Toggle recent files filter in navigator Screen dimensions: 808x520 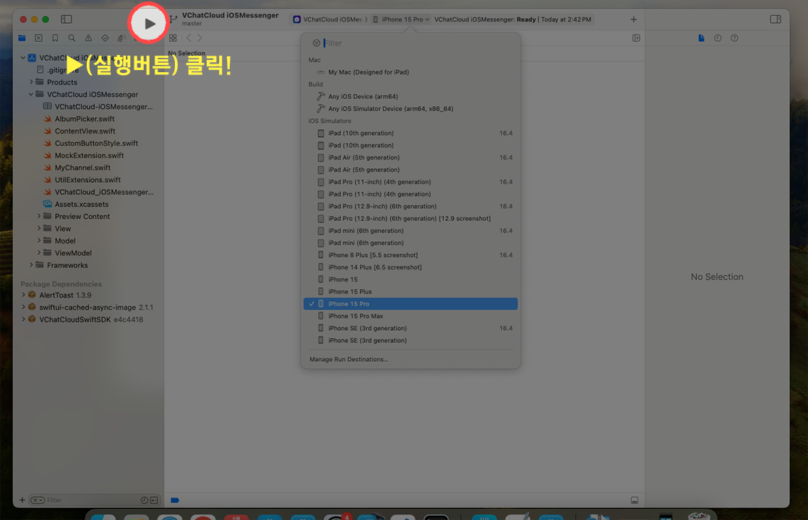tap(144, 500)
